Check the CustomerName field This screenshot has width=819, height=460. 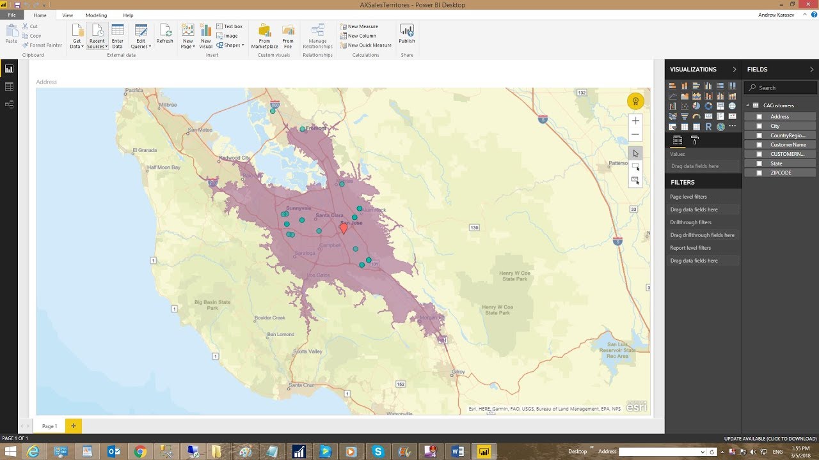click(x=759, y=144)
